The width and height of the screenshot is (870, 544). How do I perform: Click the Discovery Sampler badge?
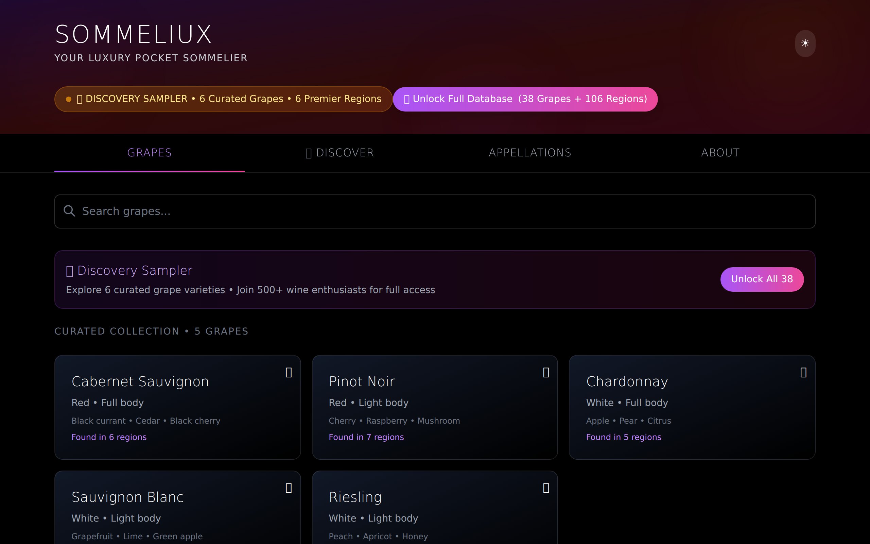click(223, 99)
